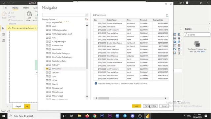Viewport: 211px width, 119px height.
Task: Open File Explorer from the taskbar
Action: click(x=79, y=116)
